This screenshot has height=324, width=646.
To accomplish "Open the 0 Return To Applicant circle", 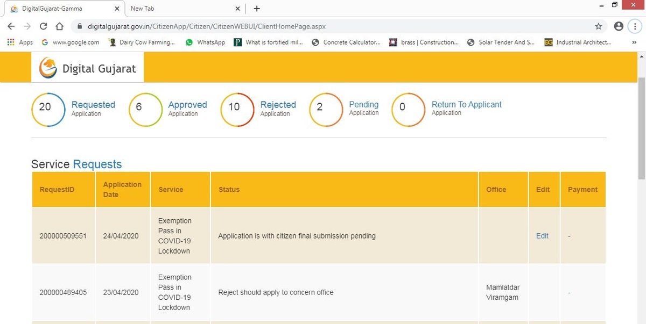I will coord(408,110).
